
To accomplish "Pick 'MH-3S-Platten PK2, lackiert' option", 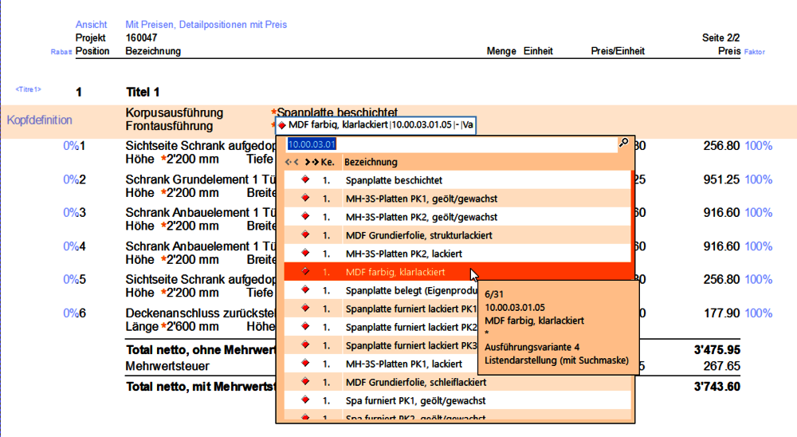I will click(x=406, y=254).
